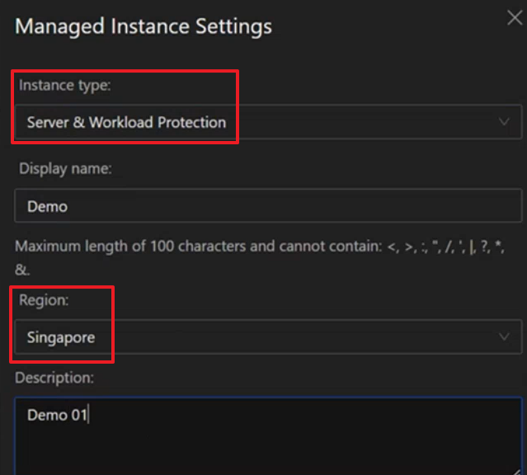Click the Region field chevron arrow

pyautogui.click(x=505, y=337)
